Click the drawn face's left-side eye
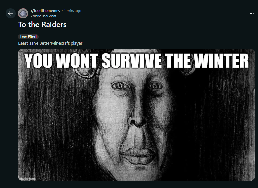This screenshot has height=188, width=258. [120, 86]
